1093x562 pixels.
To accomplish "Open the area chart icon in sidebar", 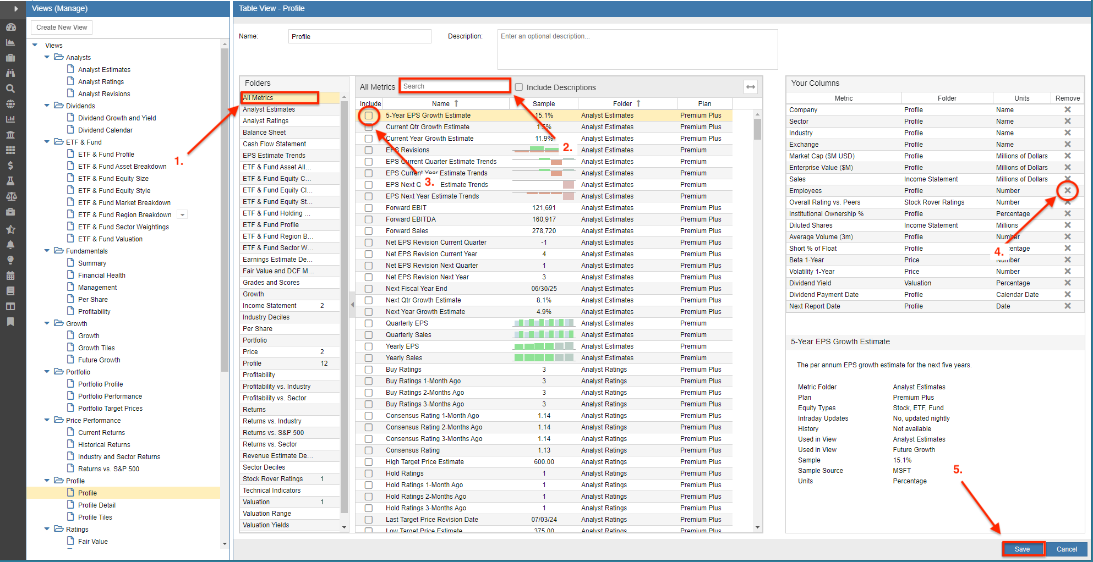I will pos(10,42).
